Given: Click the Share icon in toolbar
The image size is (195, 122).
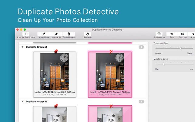Looking at the screenshot, I should point(193,34).
